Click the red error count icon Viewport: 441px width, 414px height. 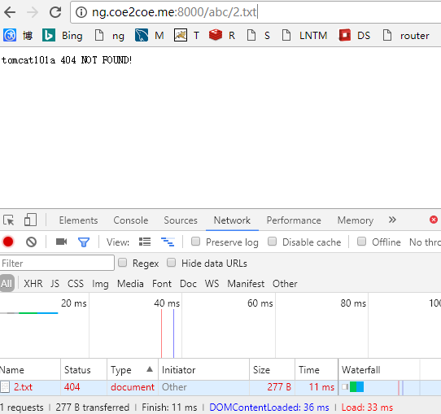click(x=434, y=220)
